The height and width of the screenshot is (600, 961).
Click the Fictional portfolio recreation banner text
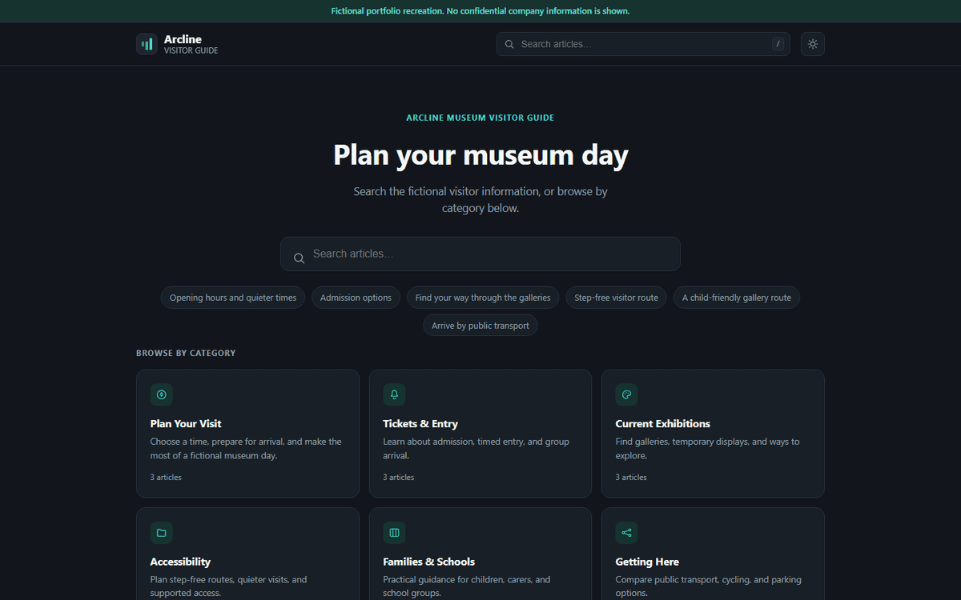480,11
